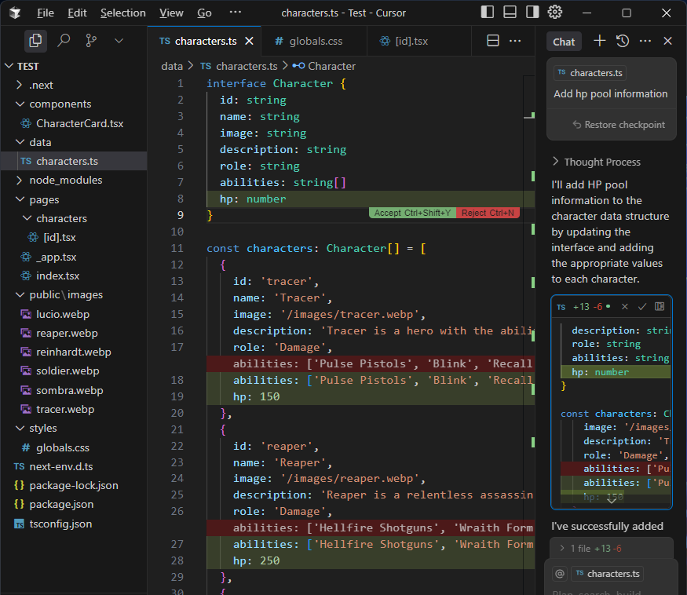687x595 pixels.
Task: Switch to the globals.css tab
Action: pyautogui.click(x=316, y=42)
